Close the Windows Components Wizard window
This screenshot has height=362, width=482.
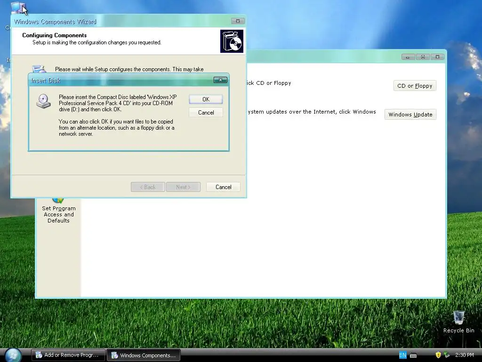coord(238,21)
